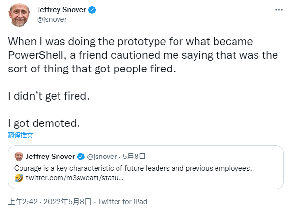Click the 'I didn't get fired.' line
This screenshot has width=294, height=211.
coord(49,96)
